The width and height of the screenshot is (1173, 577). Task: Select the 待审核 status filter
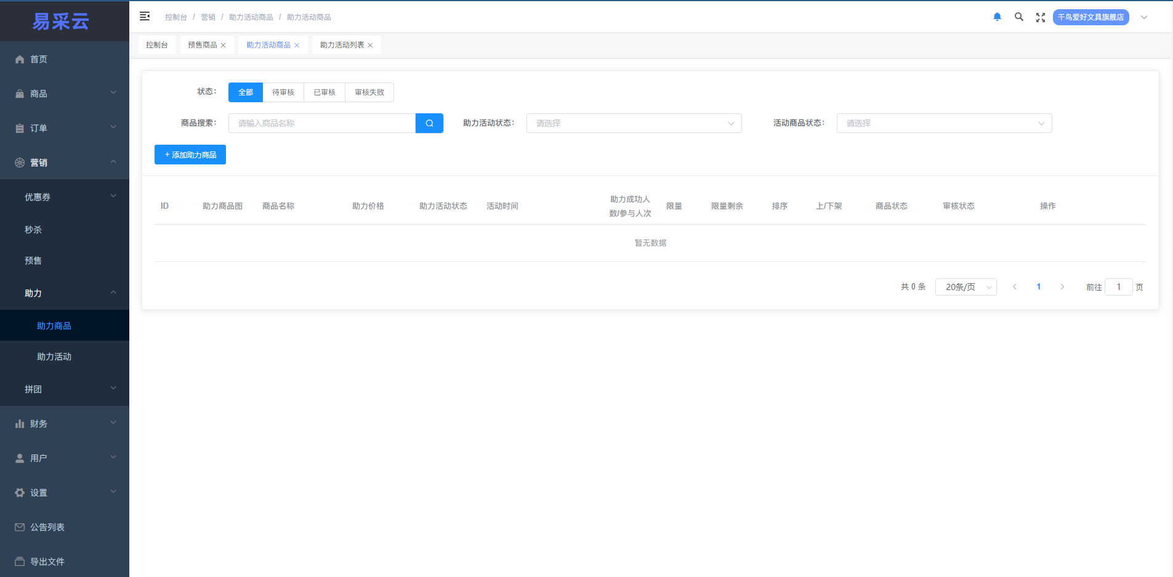coord(283,92)
